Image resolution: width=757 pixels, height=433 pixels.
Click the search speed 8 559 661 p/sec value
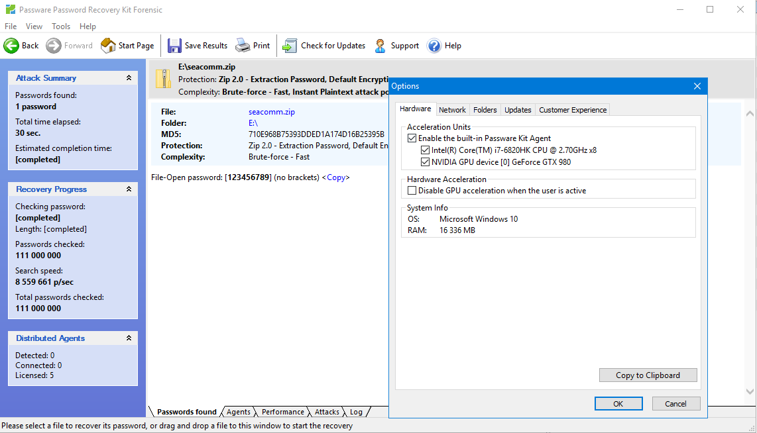tap(44, 282)
